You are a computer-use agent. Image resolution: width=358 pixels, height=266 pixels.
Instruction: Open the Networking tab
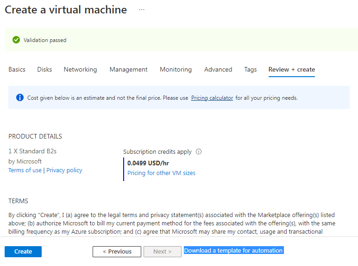pyautogui.click(x=81, y=69)
